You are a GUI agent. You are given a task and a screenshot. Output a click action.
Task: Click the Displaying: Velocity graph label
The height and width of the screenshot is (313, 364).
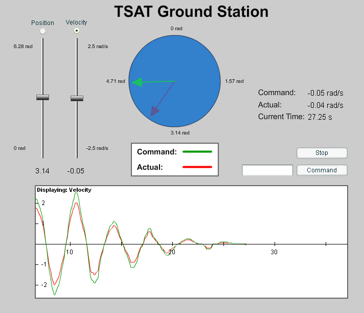pos(64,190)
